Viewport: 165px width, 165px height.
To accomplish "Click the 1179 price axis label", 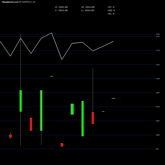I will coord(158,50).
